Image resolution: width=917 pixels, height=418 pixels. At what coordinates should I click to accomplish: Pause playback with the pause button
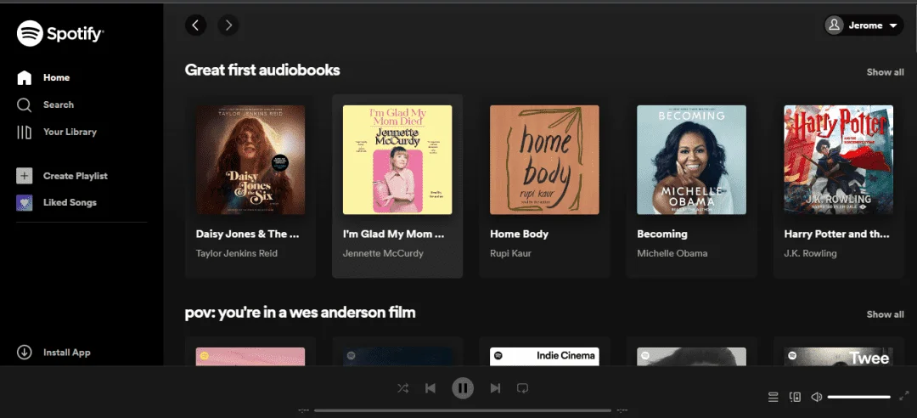click(x=463, y=387)
